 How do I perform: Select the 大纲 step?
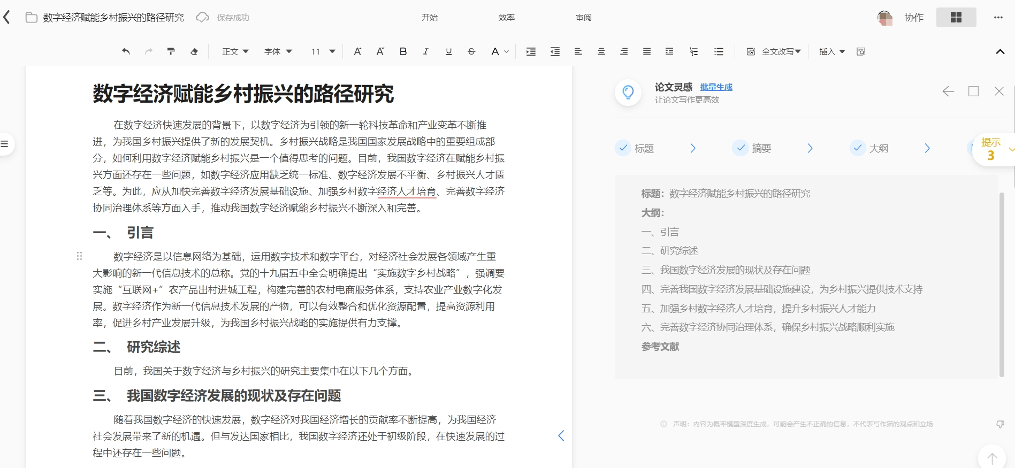[869, 148]
